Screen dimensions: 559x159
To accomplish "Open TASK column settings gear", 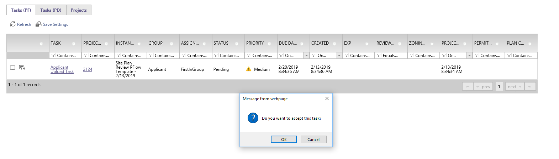I will point(74,44).
